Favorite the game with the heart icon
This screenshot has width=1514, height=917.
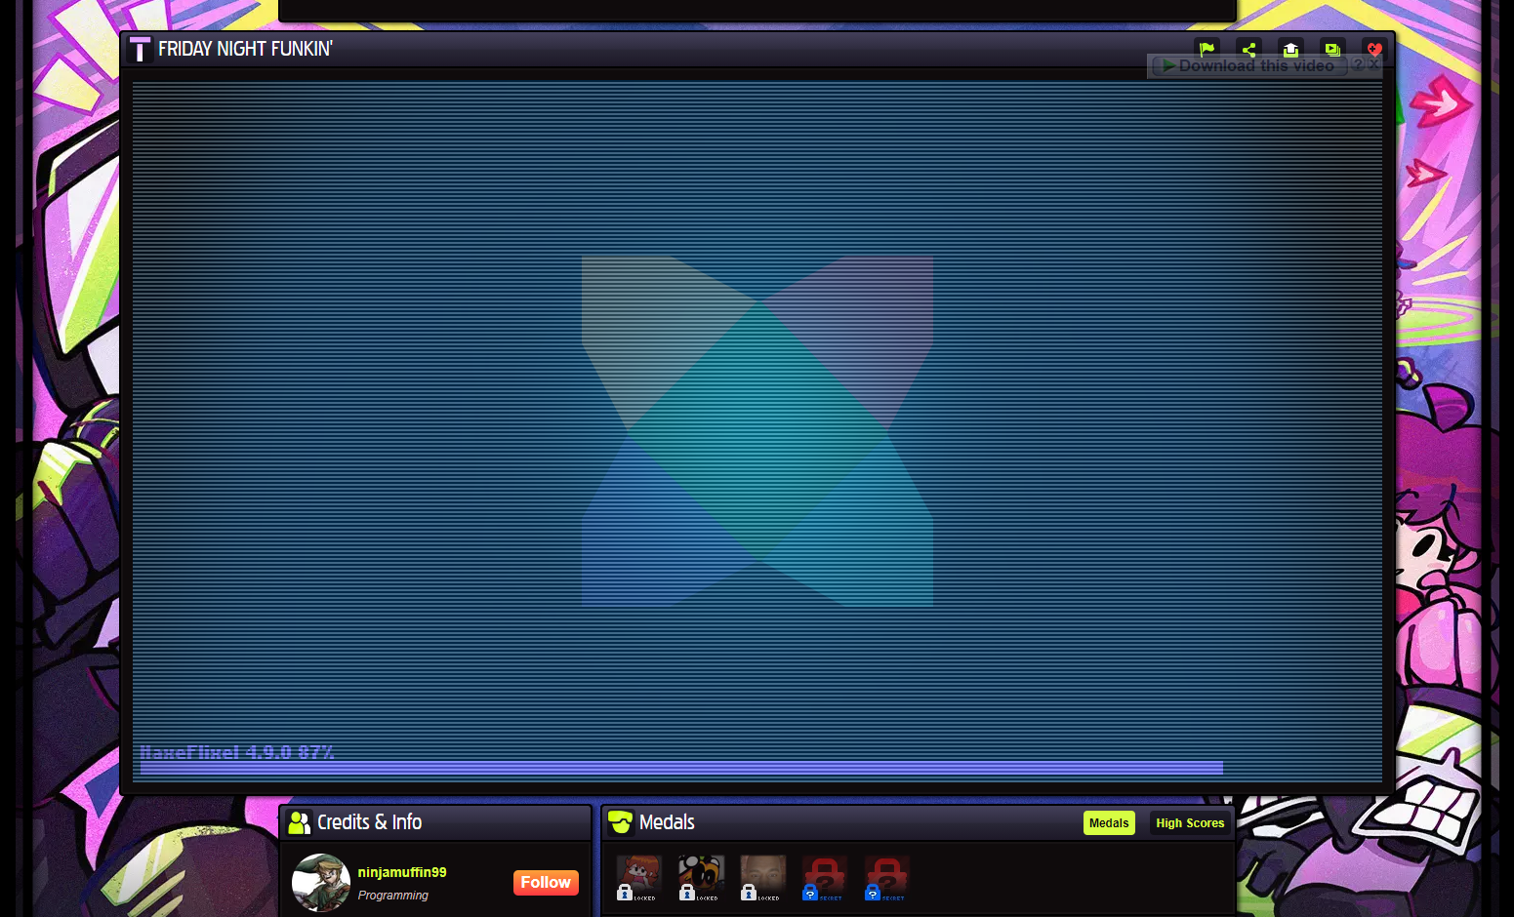pyautogui.click(x=1374, y=49)
